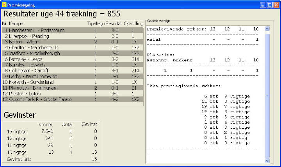Click the 'Resultat' column header

pyautogui.click(x=114, y=23)
